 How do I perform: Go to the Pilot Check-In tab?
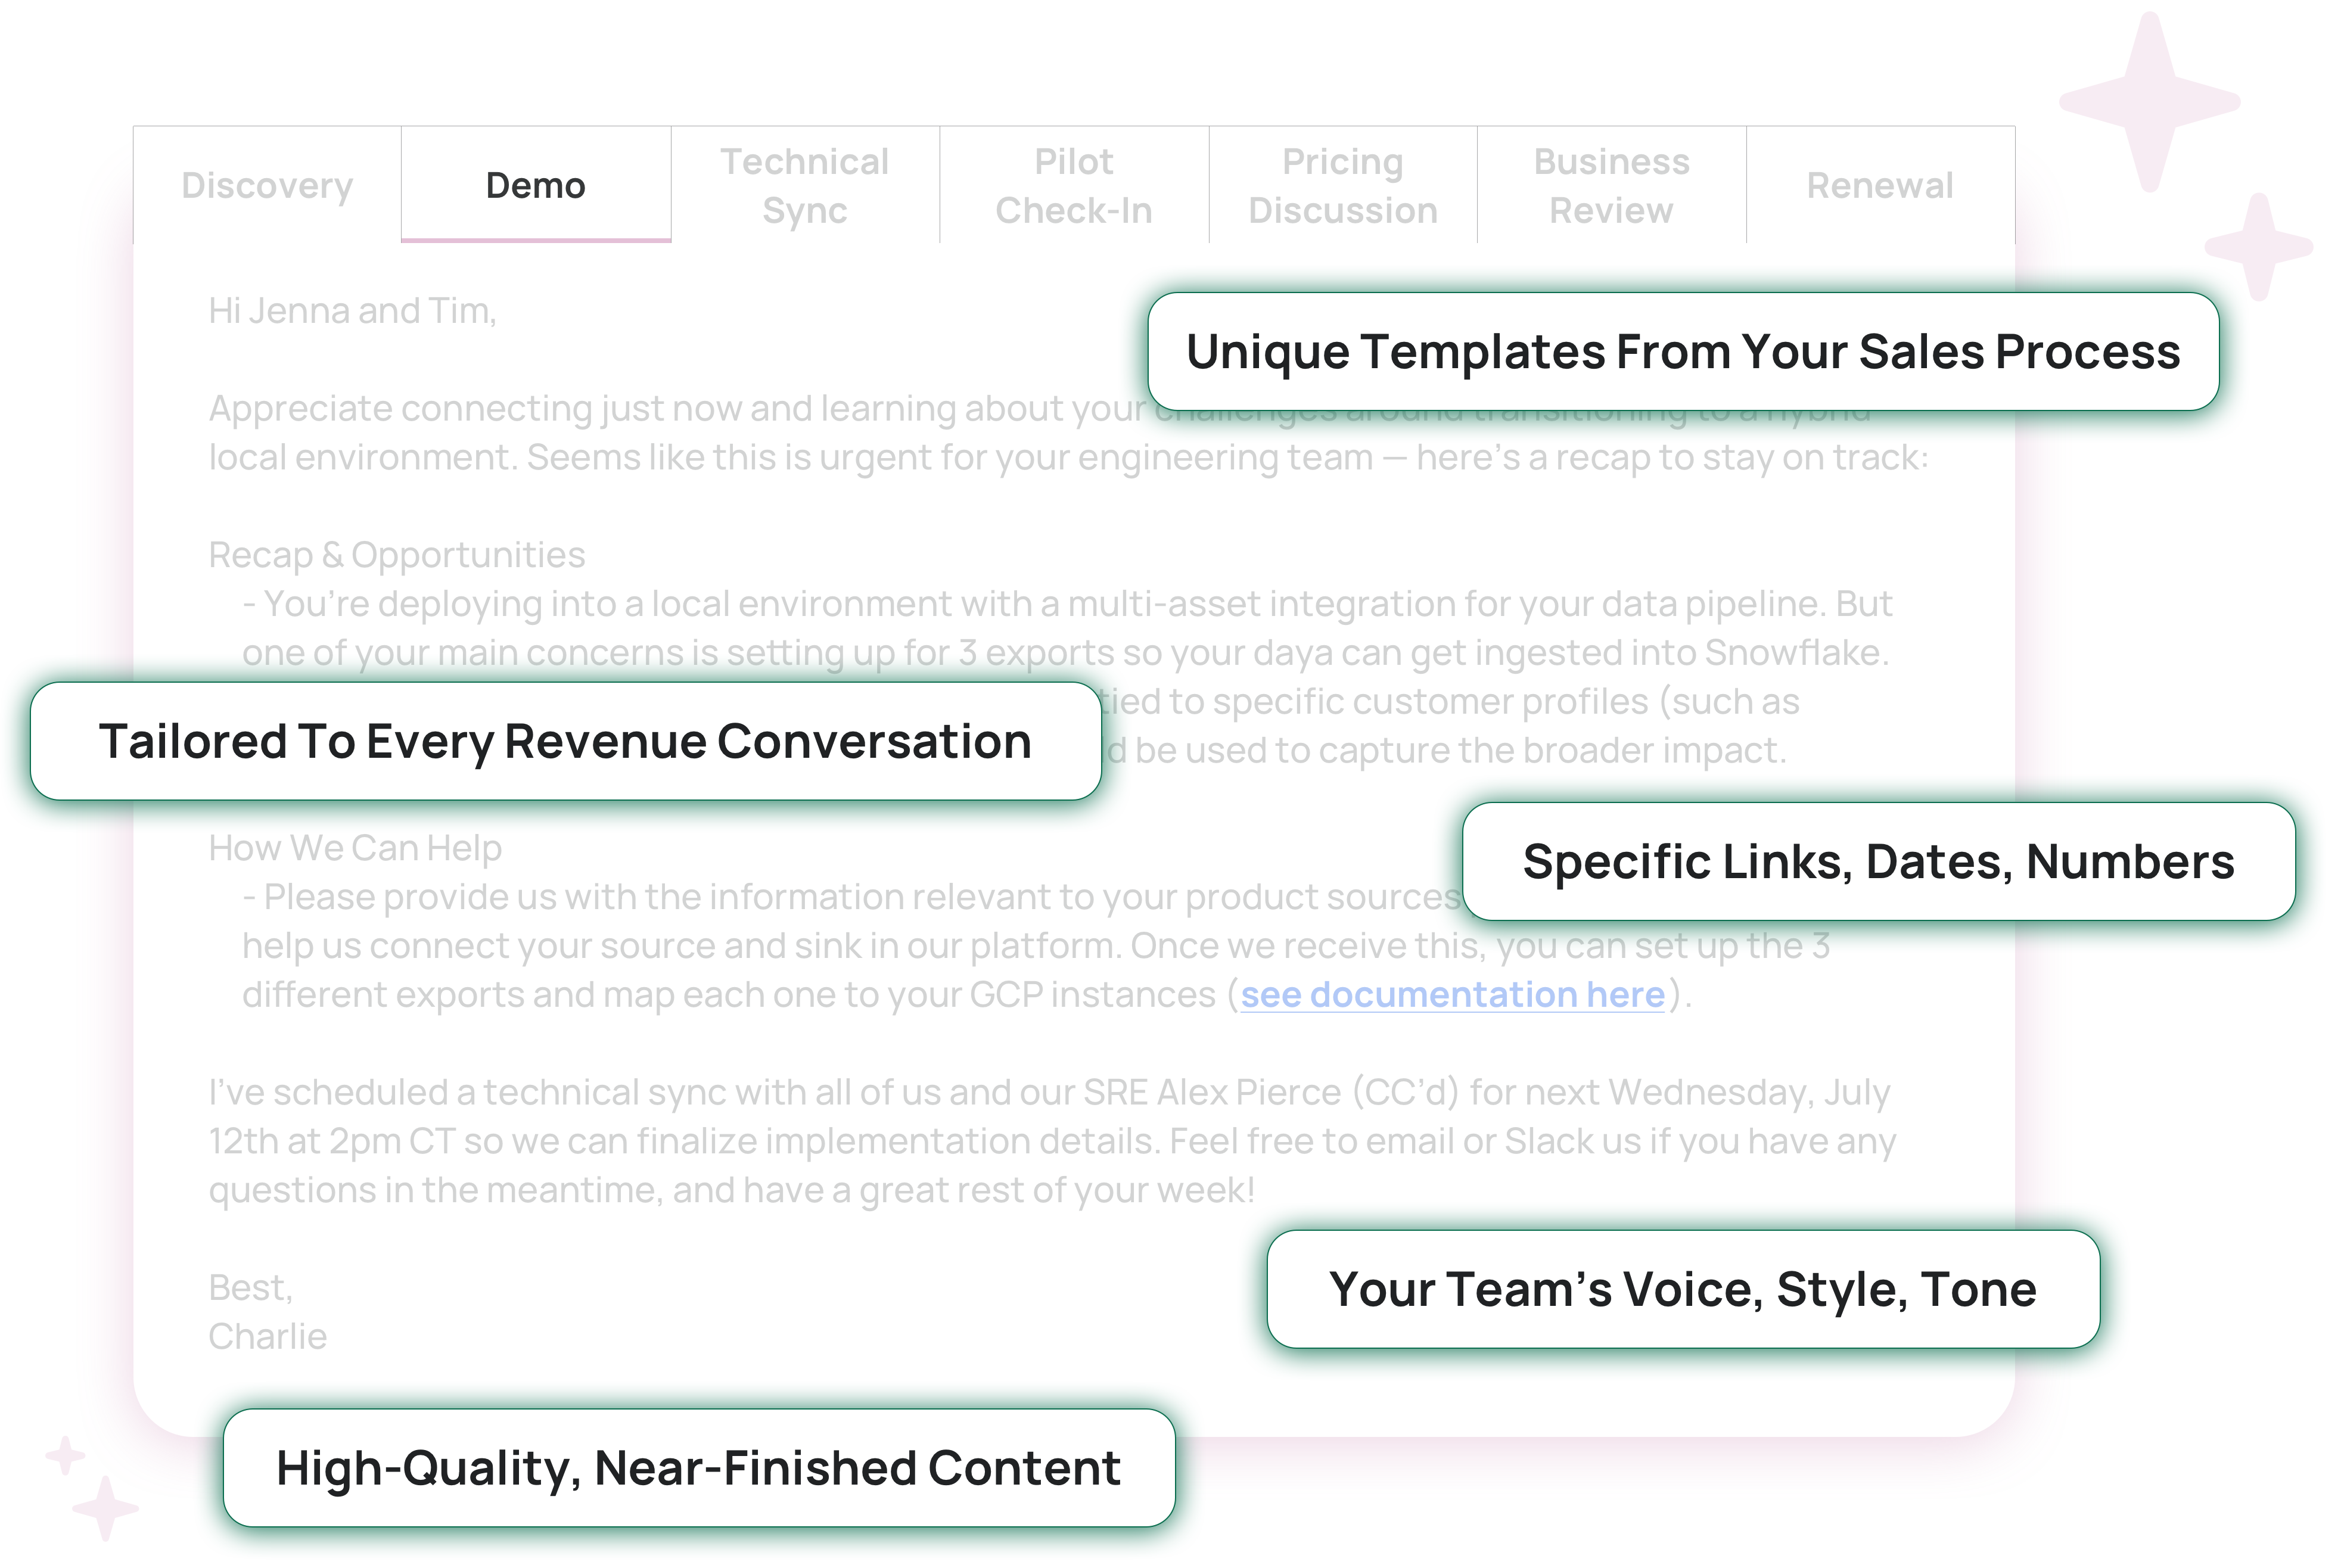1073,185
